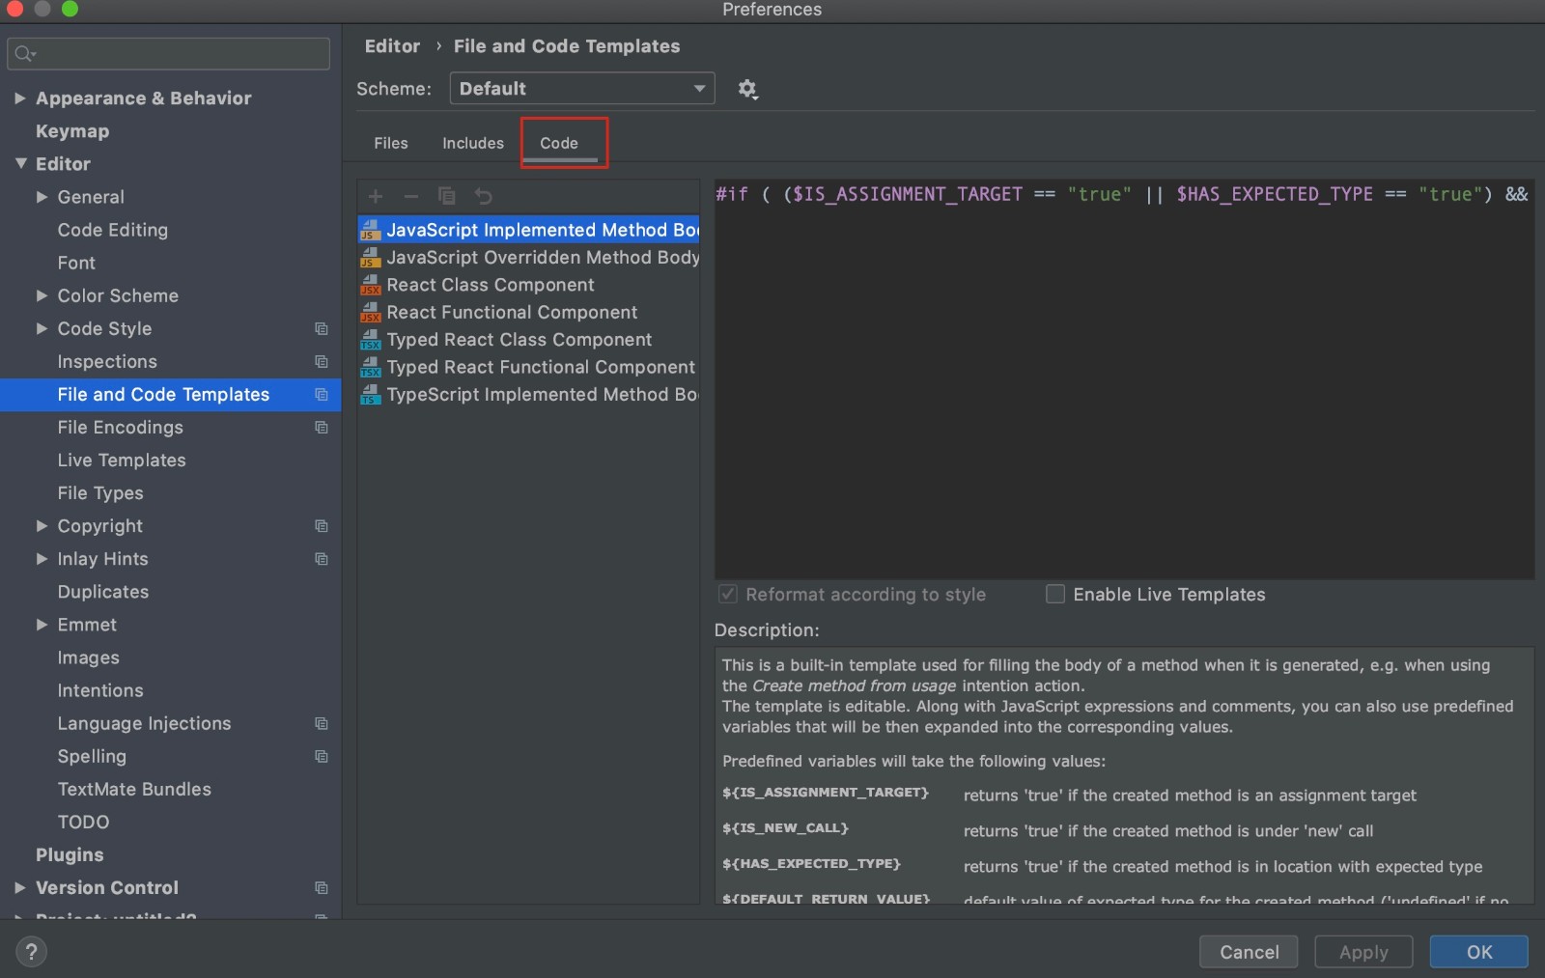The image size is (1545, 978).
Task: Expand the Copyright arrow
Action: click(42, 526)
